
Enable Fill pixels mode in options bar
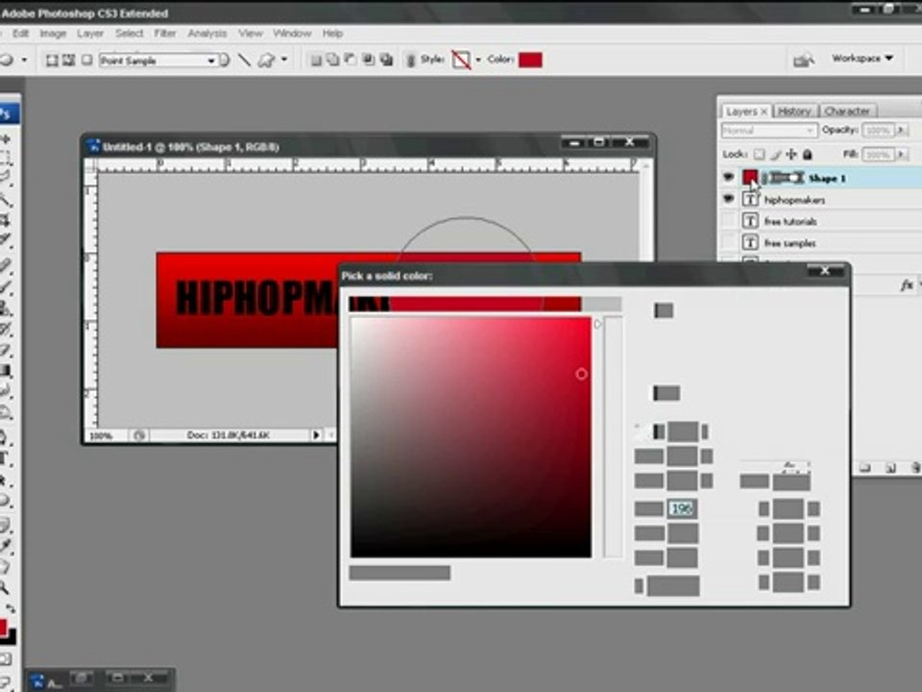86,60
